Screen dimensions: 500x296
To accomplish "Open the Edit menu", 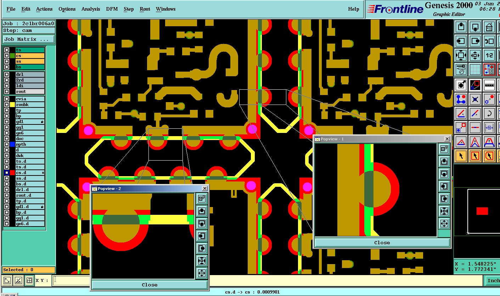I will (x=26, y=9).
